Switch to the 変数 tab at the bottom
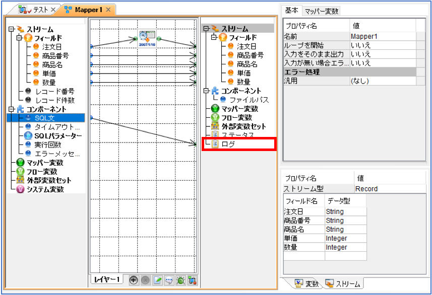The image size is (432, 295). [306, 283]
